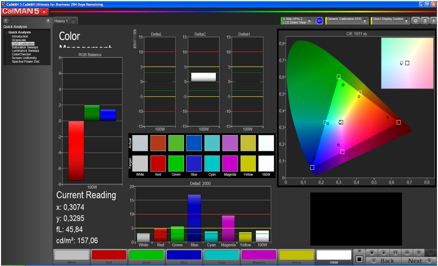This screenshot has height=266, width=438.
Task: Click the stop measurement icon
Action: [x=372, y=253]
